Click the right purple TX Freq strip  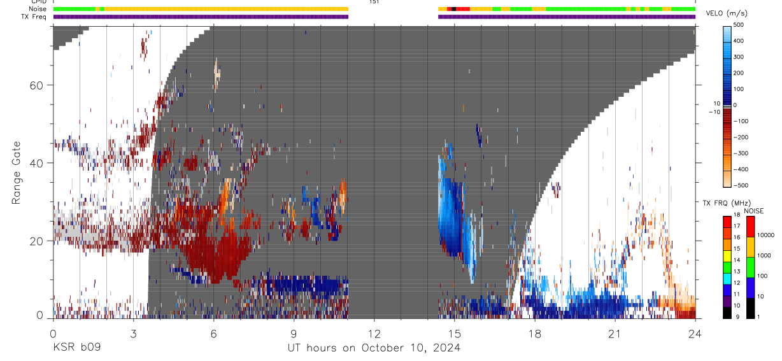(567, 17)
